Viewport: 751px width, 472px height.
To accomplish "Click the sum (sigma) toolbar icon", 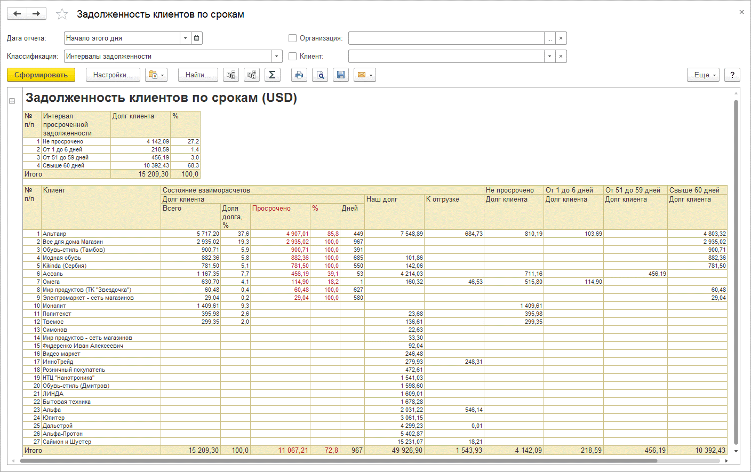I will pos(272,75).
